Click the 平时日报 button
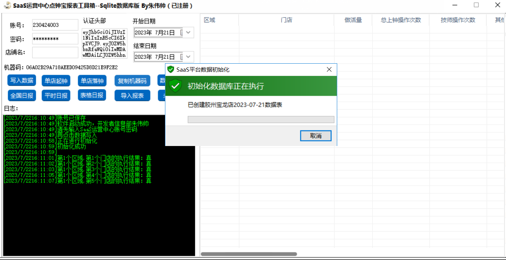This screenshot has height=260, width=506. tap(56, 95)
